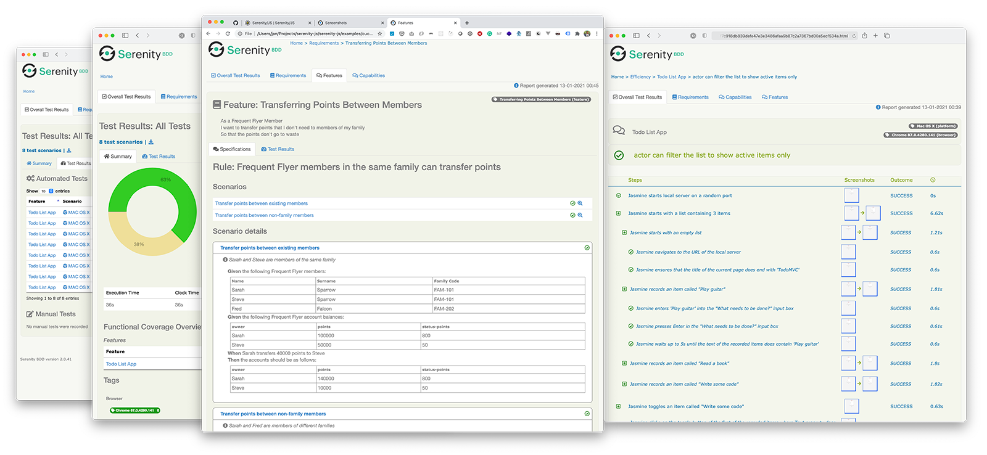Expand step 'Jasmine records an item called Play guitar'

coord(624,289)
